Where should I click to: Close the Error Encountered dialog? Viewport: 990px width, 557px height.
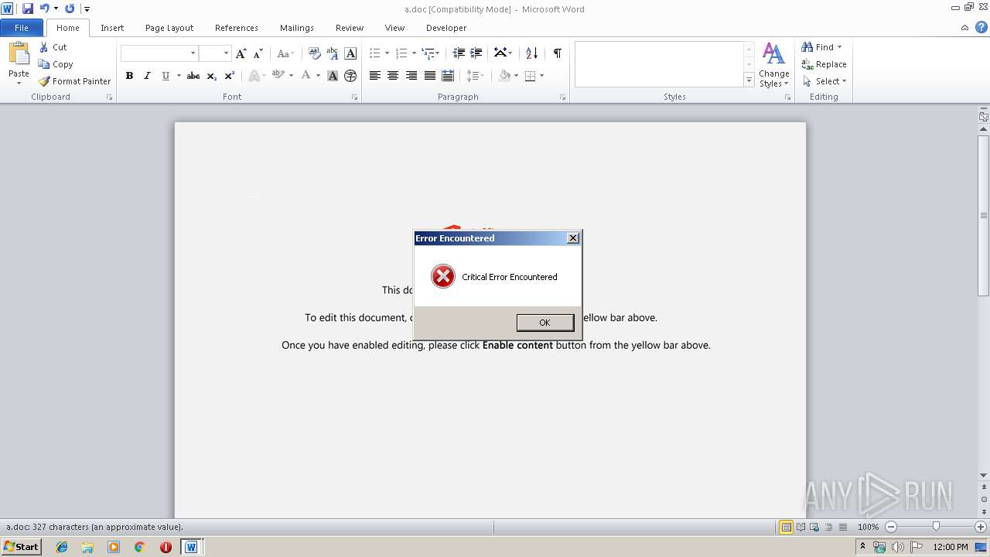(x=573, y=238)
